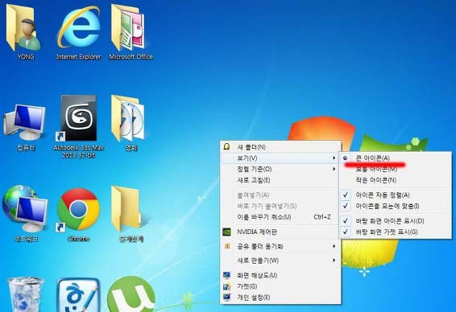Select the Chrome shortcut icon

[x=78, y=211]
